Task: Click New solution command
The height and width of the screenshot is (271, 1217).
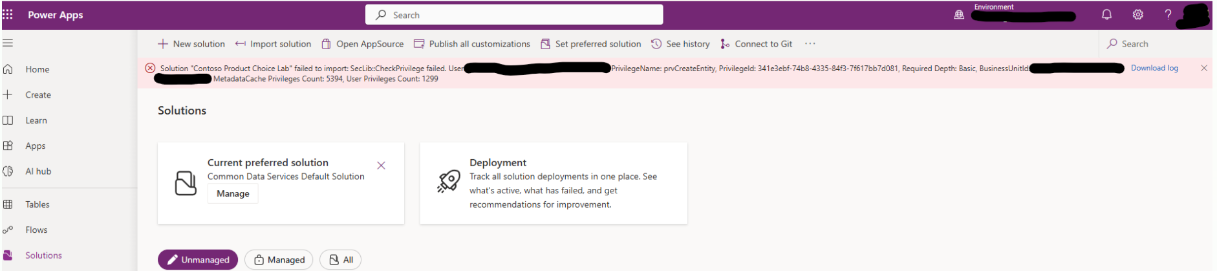Action: [191, 44]
